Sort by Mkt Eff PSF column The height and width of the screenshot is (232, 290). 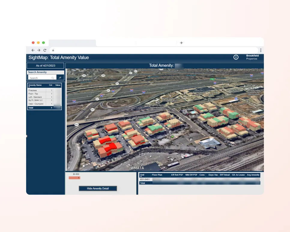click(191, 175)
